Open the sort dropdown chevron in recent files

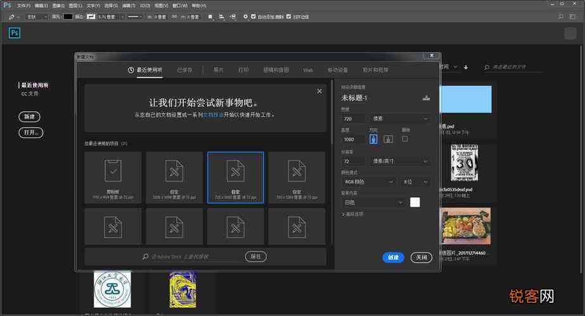tap(455, 67)
